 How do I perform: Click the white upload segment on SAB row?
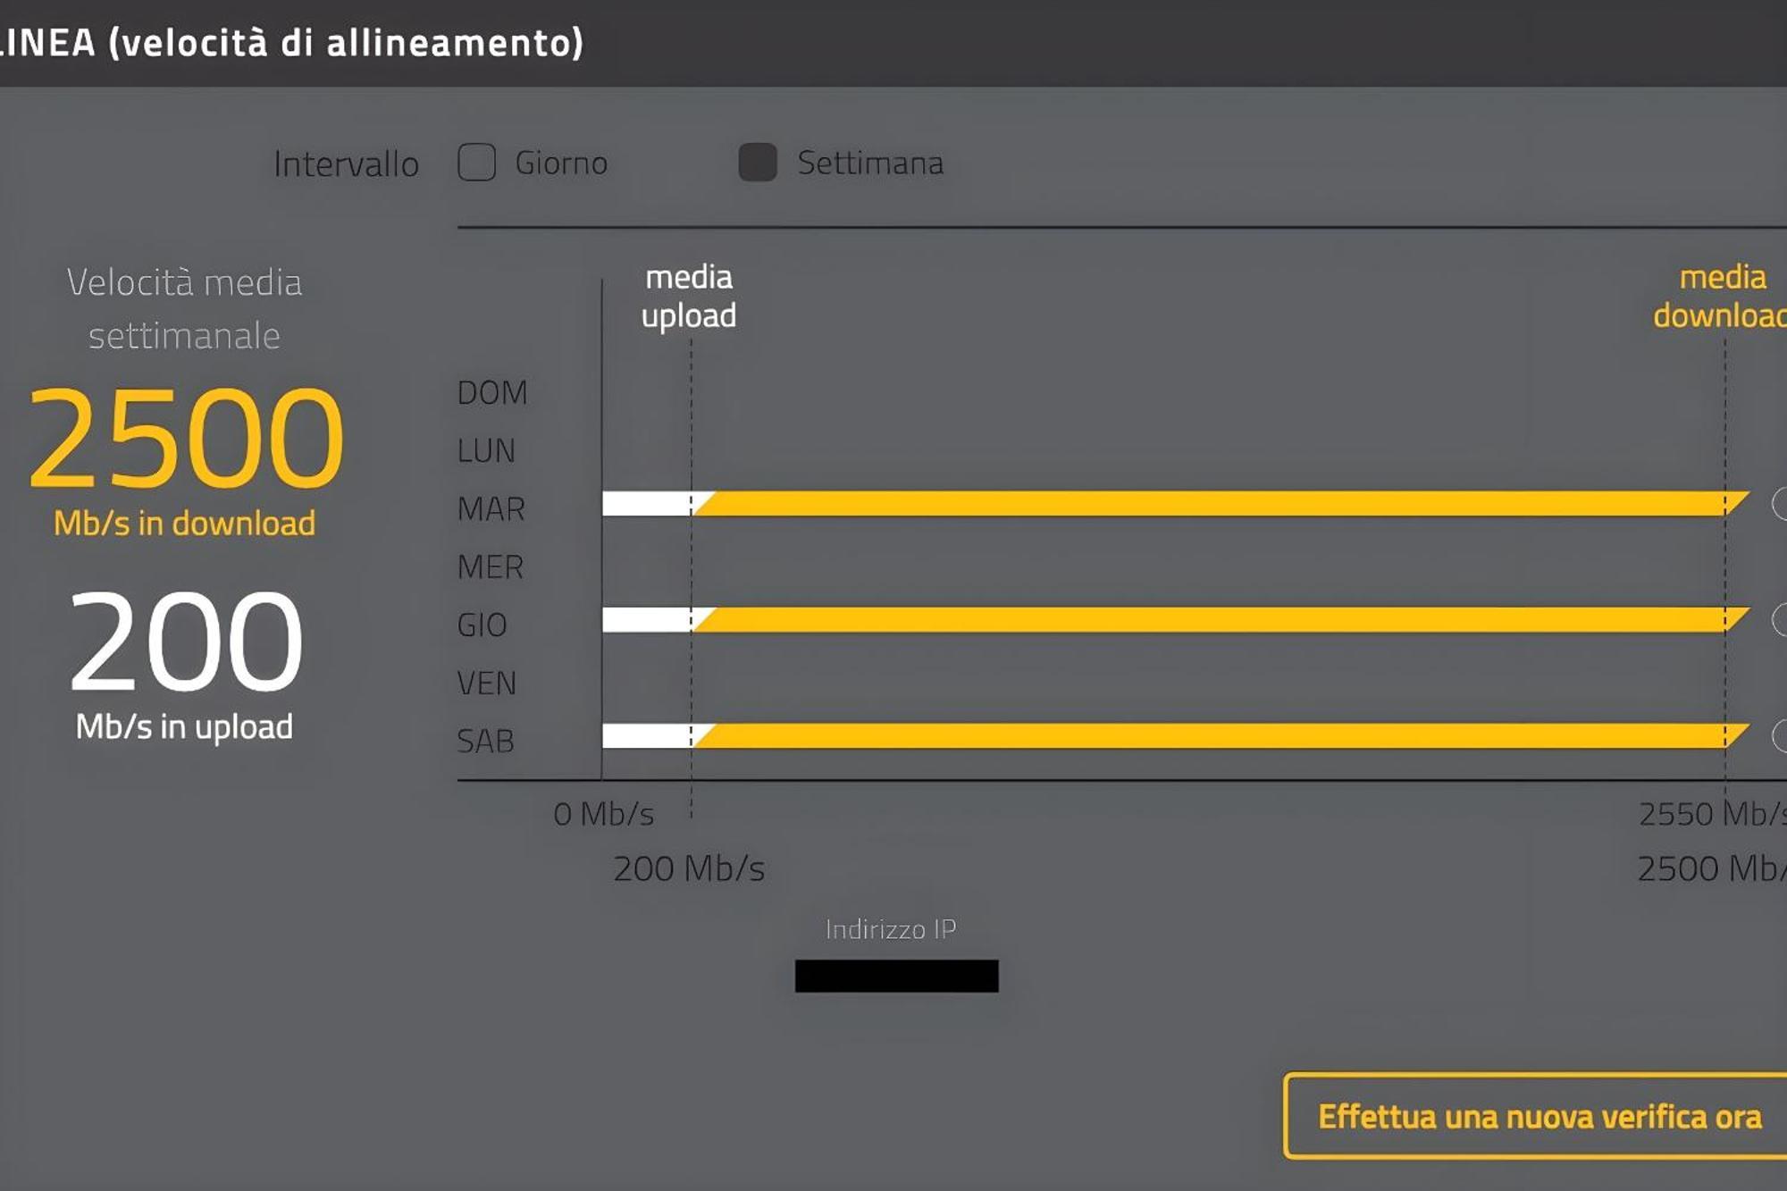(650, 735)
